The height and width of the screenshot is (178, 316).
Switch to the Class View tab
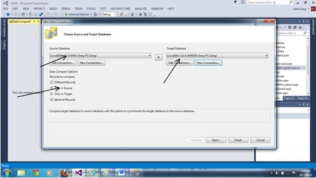303,98
